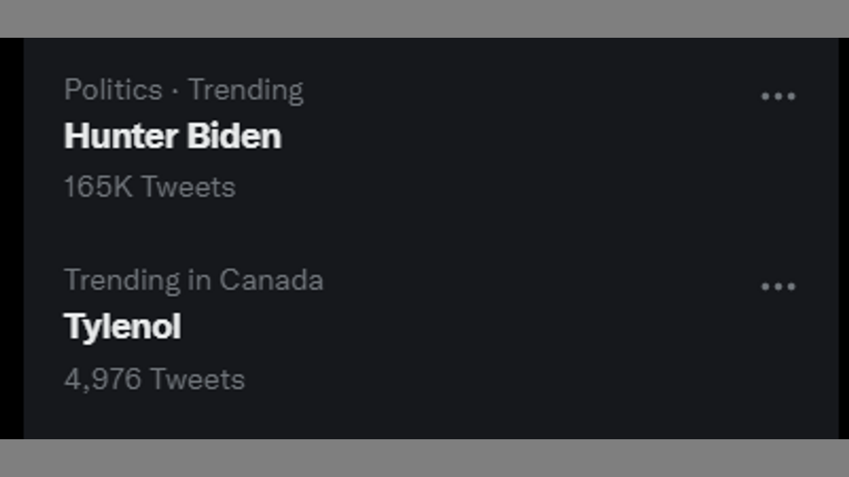Expand the ellipsis menu beside Trending in Canada
Viewport: 849px width, 477px height.
click(x=778, y=287)
